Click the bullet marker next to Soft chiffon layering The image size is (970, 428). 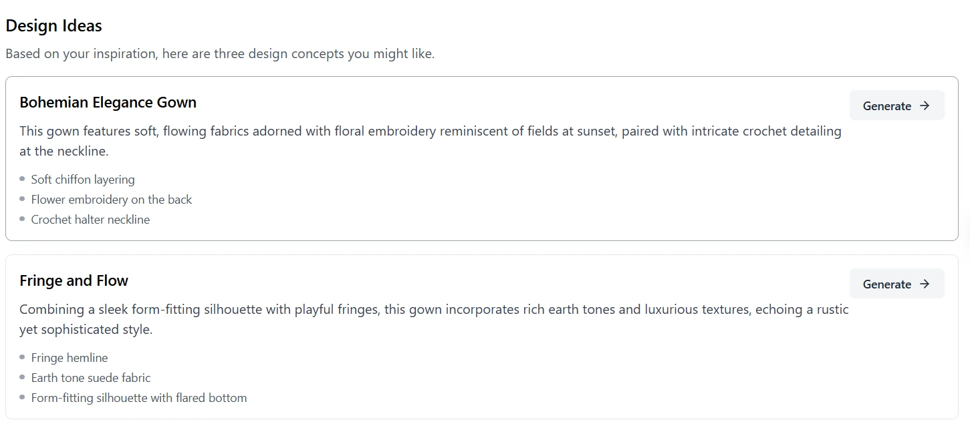(23, 179)
